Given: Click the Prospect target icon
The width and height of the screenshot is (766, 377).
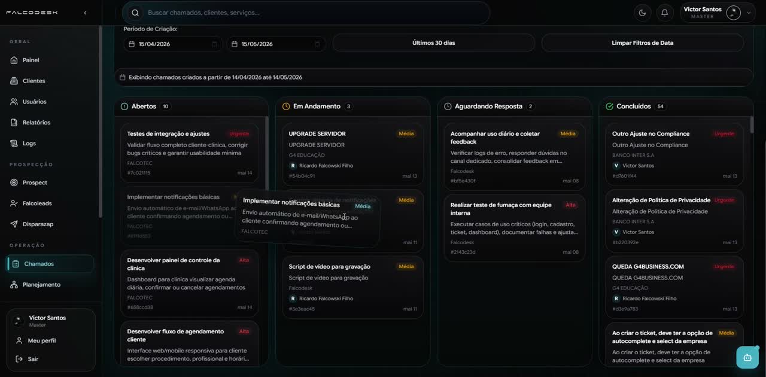Looking at the screenshot, I should [14, 183].
